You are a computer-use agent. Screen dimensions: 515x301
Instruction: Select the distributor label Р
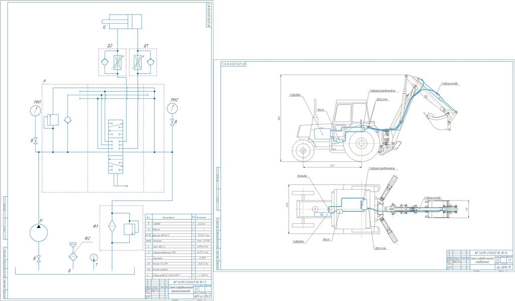coord(44,81)
